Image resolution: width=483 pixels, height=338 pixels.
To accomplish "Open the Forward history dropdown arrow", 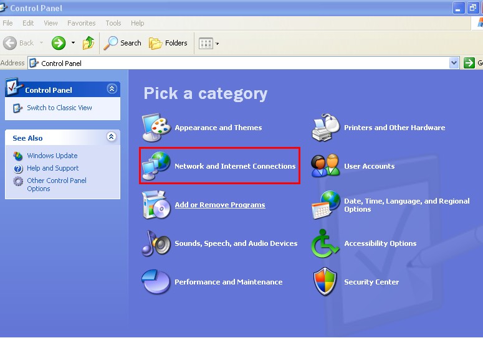I will pos(73,43).
